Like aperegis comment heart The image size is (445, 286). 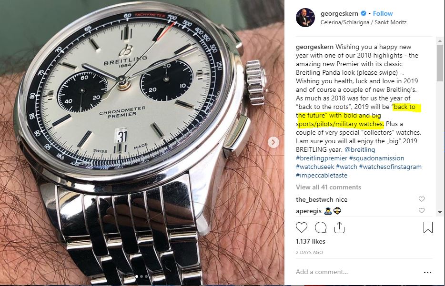[x=422, y=211]
